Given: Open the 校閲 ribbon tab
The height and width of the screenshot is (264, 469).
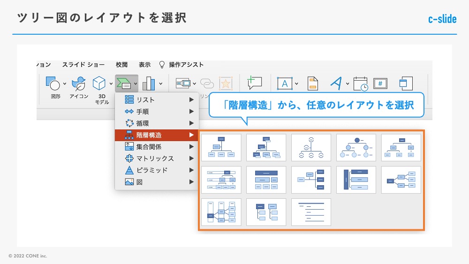Looking at the screenshot, I should 122,65.
